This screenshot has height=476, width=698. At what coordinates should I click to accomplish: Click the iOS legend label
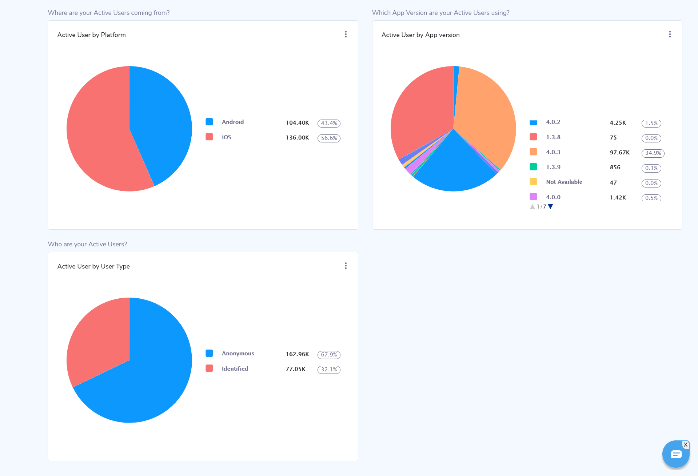[227, 137]
